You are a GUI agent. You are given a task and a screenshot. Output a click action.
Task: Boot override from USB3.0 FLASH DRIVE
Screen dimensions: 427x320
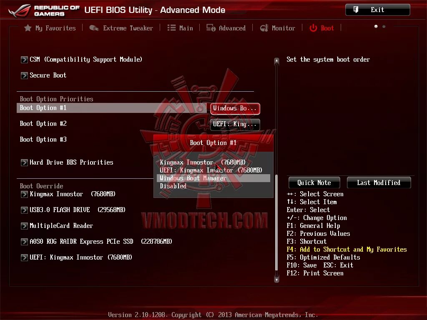click(73, 210)
